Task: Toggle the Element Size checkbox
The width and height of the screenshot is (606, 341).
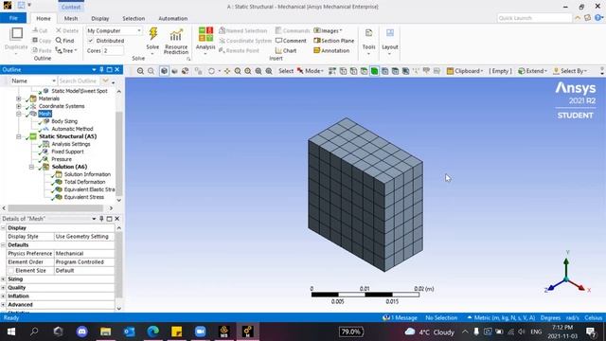Action: [10, 271]
